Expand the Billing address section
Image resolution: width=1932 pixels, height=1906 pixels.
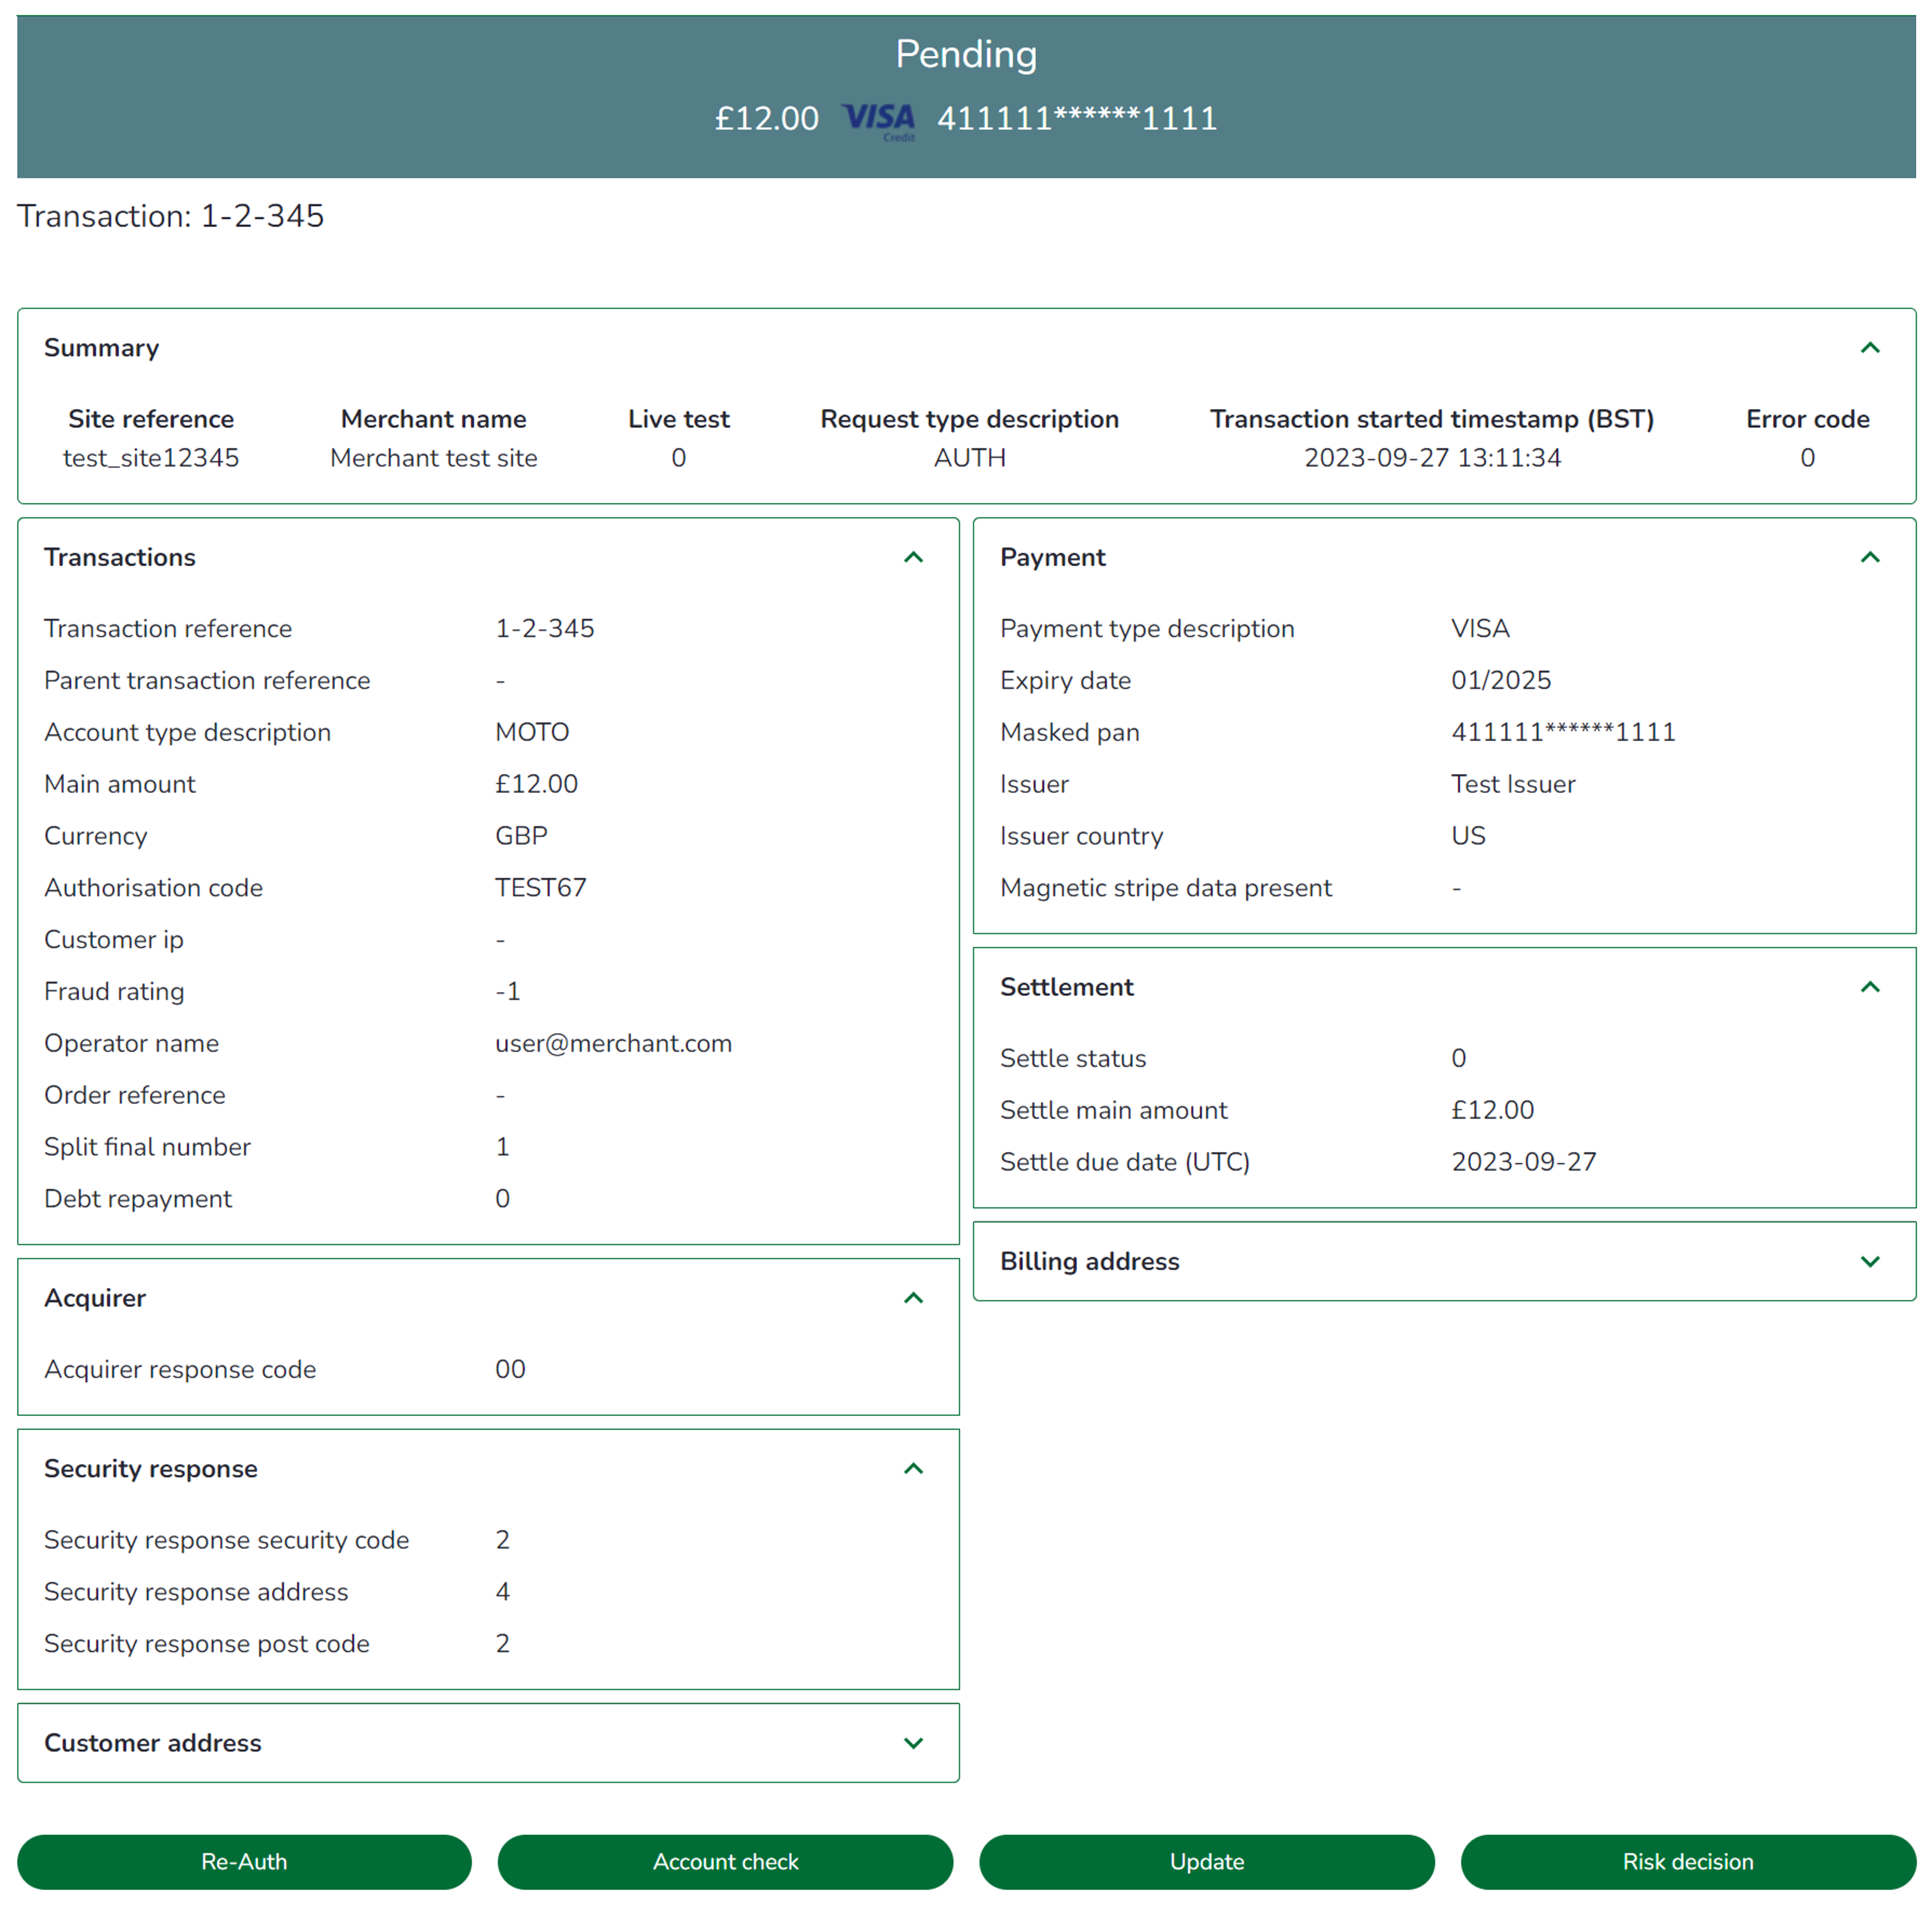click(1870, 1261)
